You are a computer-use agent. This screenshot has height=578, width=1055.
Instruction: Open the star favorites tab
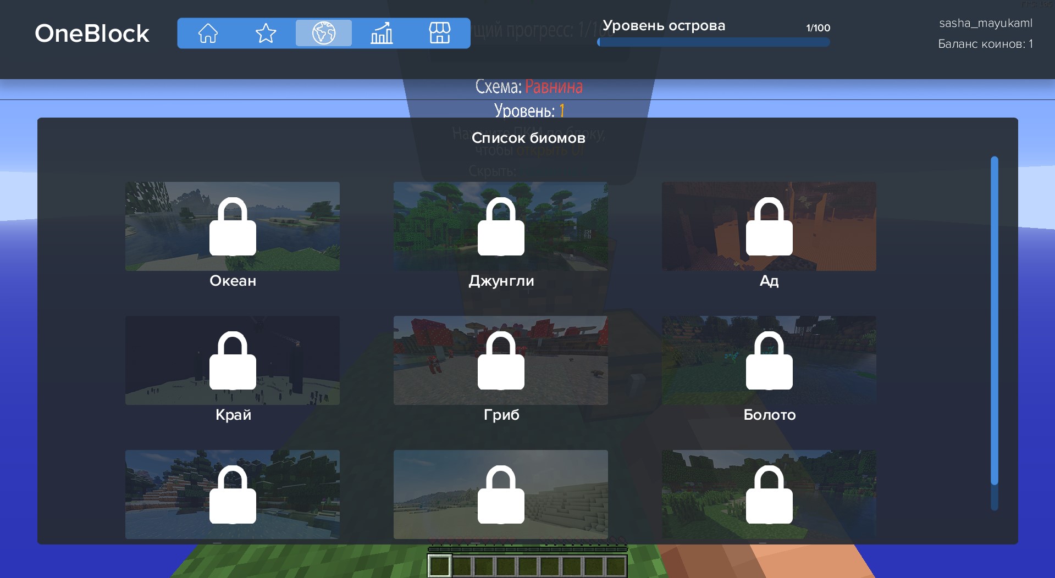pos(266,34)
